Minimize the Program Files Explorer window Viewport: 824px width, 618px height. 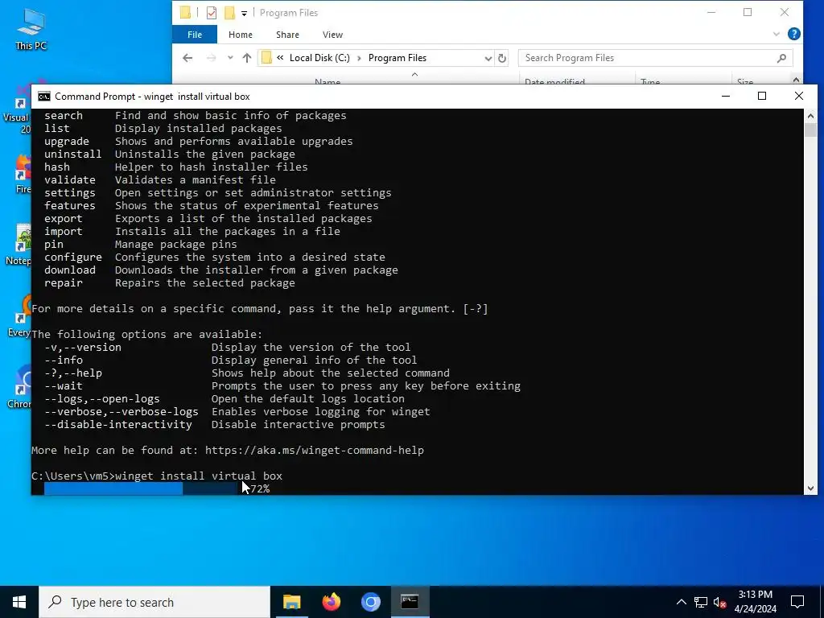pos(711,12)
